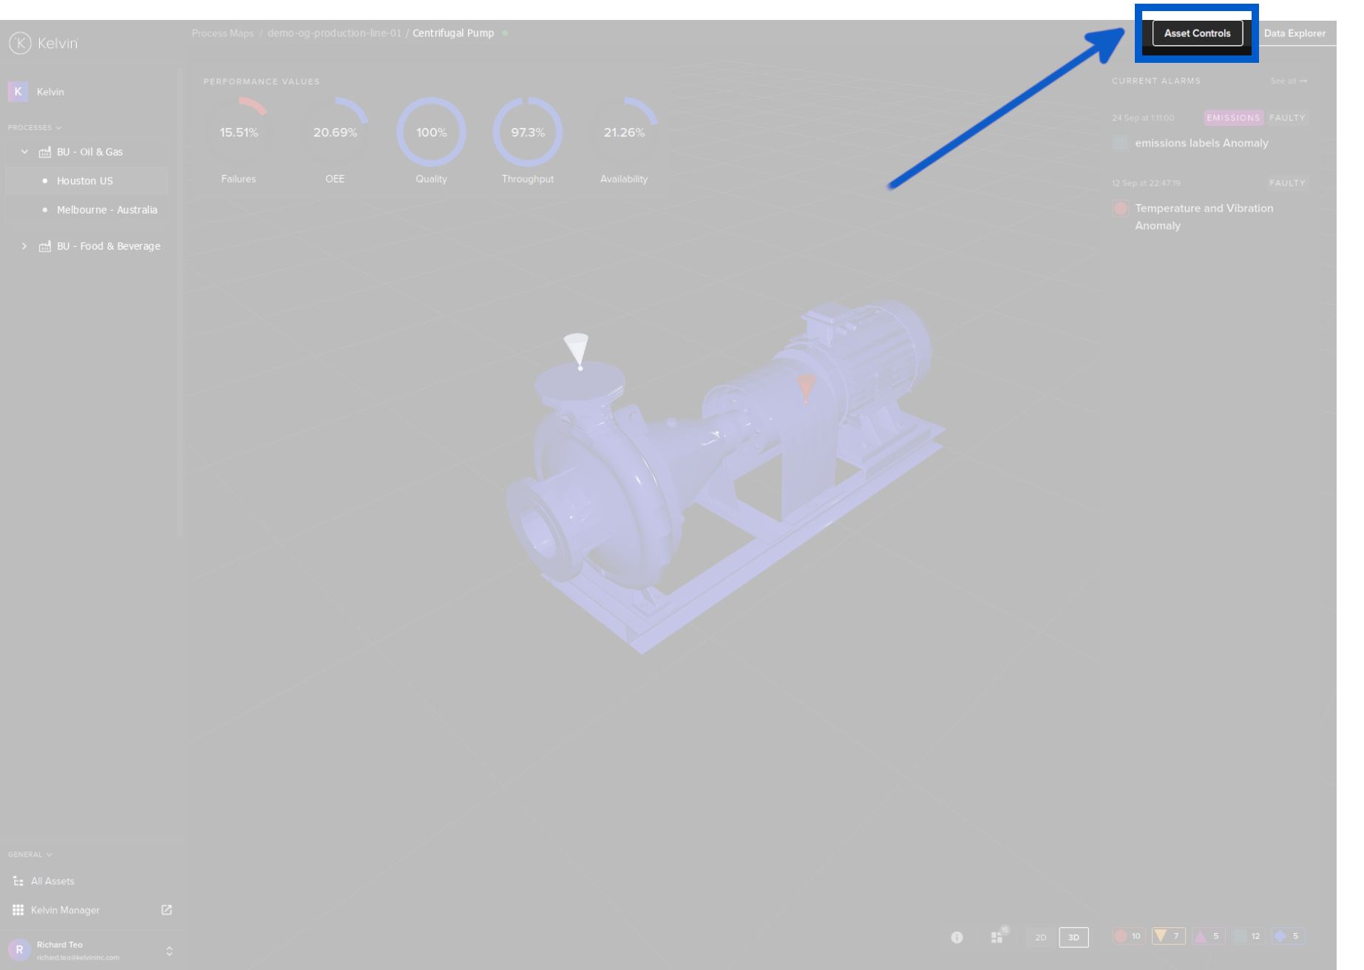This screenshot has width=1364, height=970.
Task: Navigate to Process Maps via breadcrumb
Action: tap(223, 33)
